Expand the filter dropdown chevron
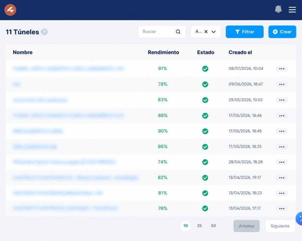The height and width of the screenshot is (241, 302). tap(214, 32)
